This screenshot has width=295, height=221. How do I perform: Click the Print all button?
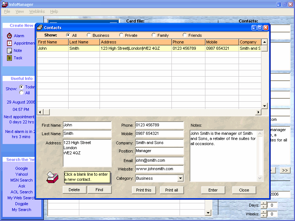171,190
